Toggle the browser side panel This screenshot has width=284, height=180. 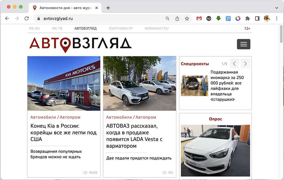[x=257, y=18]
